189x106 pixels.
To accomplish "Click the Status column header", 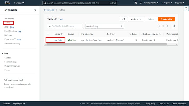I will coord(71,34).
